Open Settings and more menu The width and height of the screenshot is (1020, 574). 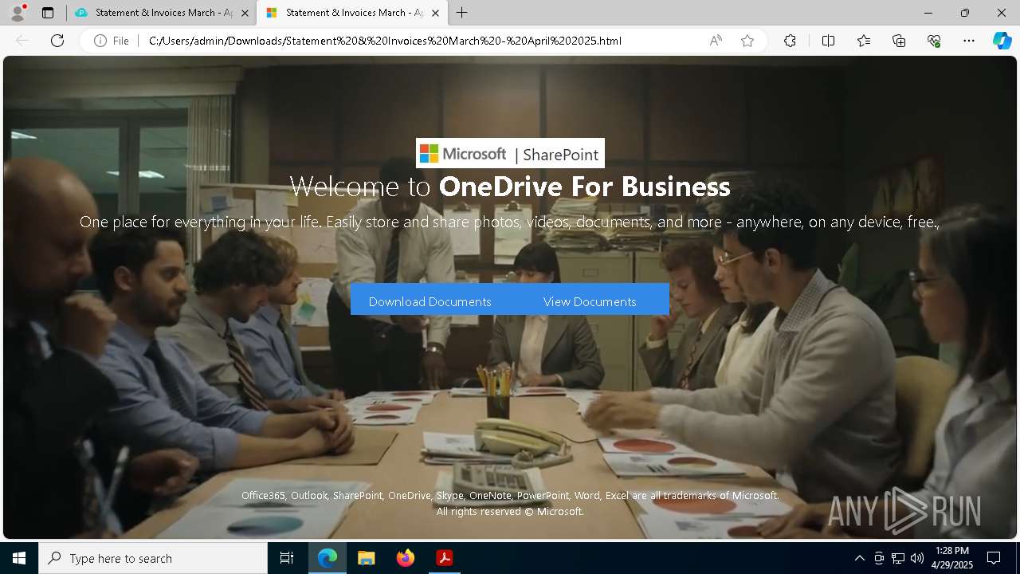969,41
